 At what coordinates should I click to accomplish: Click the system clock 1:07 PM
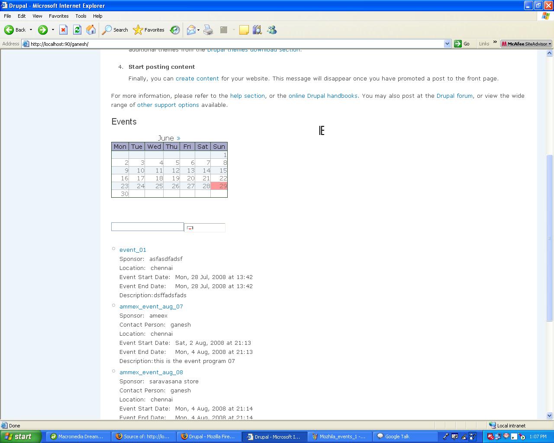pyautogui.click(x=538, y=437)
